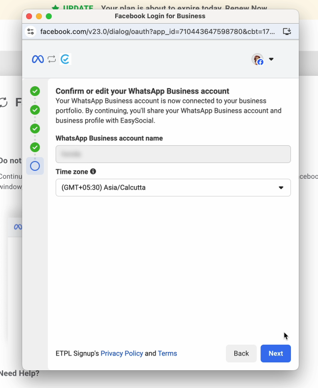Expand the account switcher caret near avatar
Image resolution: width=318 pixels, height=388 pixels.
[x=271, y=60]
